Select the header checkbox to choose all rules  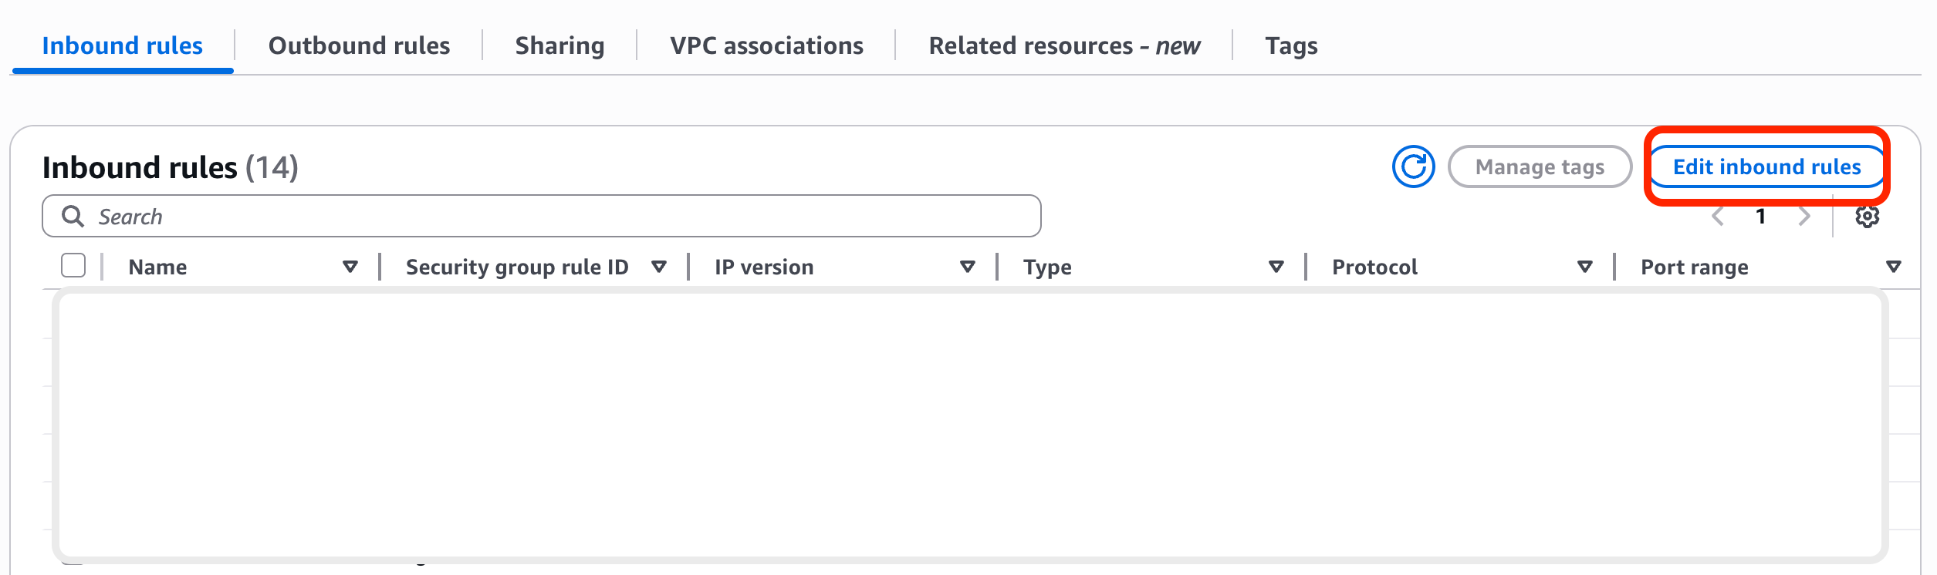pyautogui.click(x=74, y=266)
